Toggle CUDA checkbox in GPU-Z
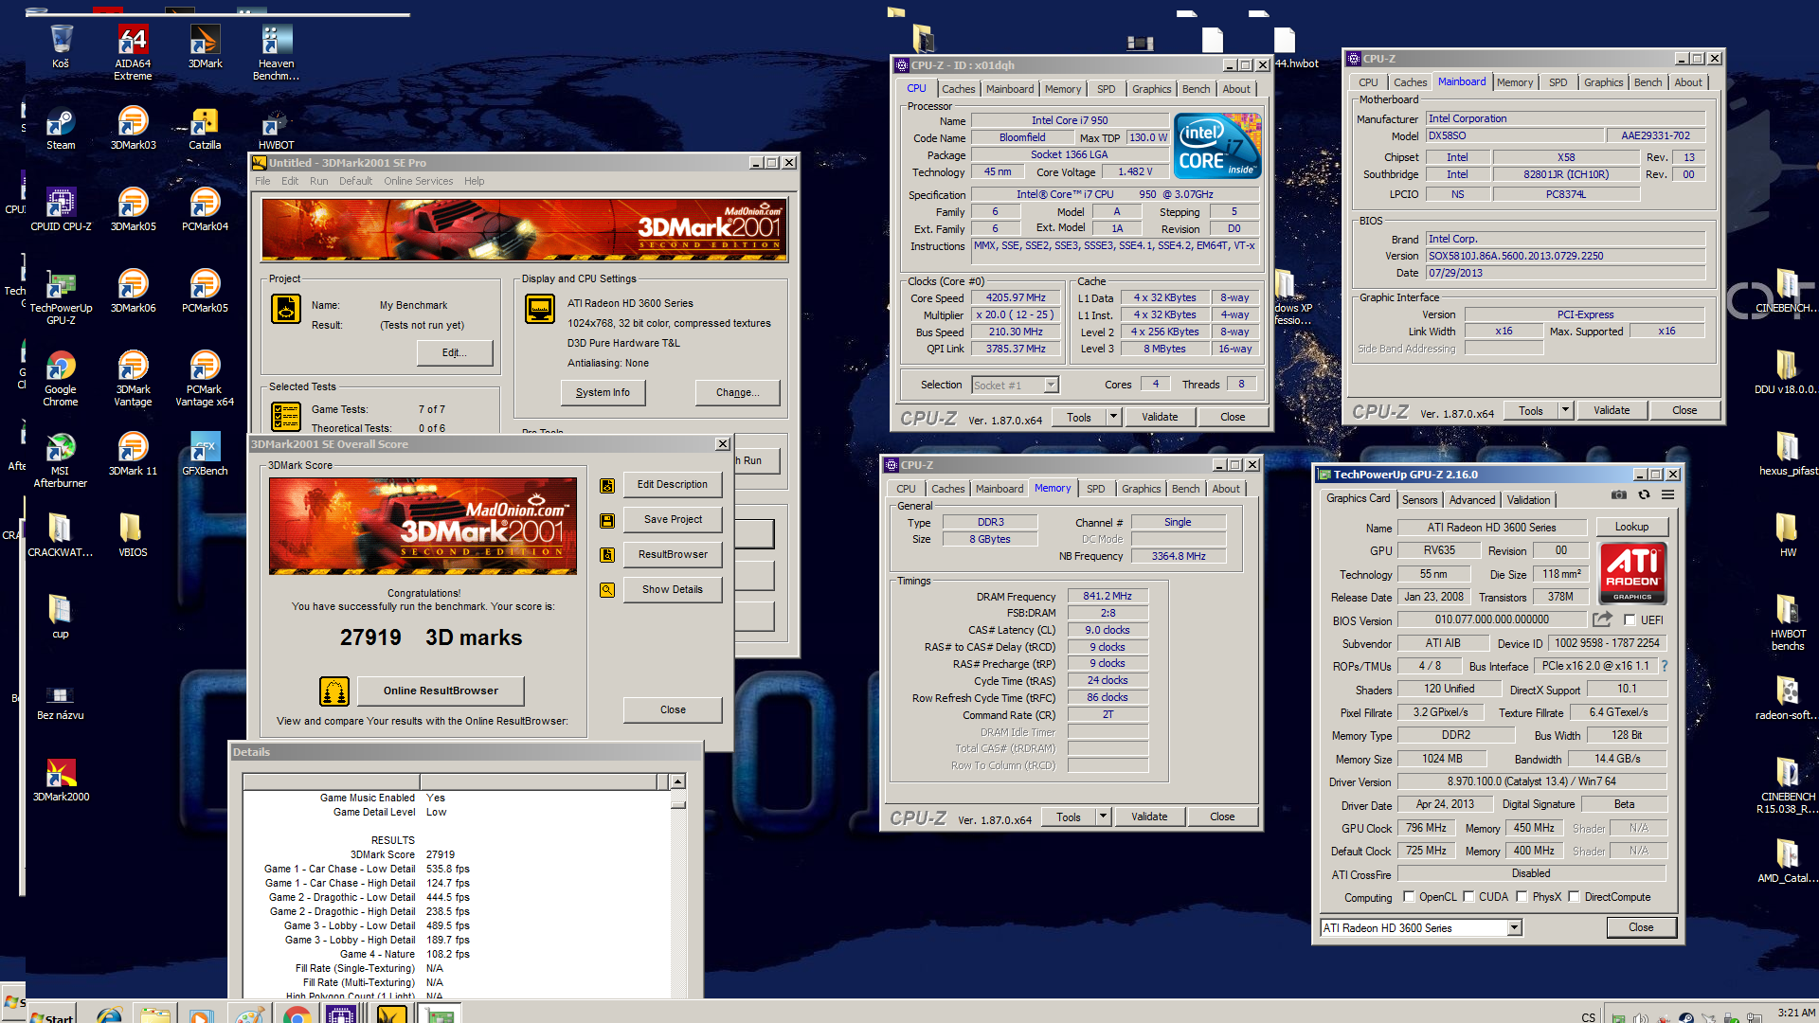This screenshot has height=1023, width=1819. point(1468,897)
